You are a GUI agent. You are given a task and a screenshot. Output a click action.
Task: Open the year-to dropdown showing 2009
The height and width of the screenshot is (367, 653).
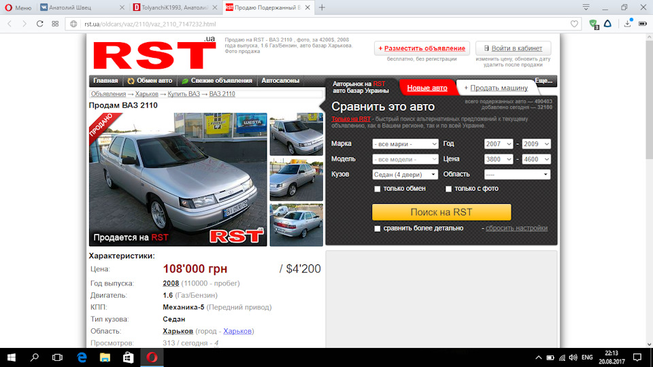point(537,144)
